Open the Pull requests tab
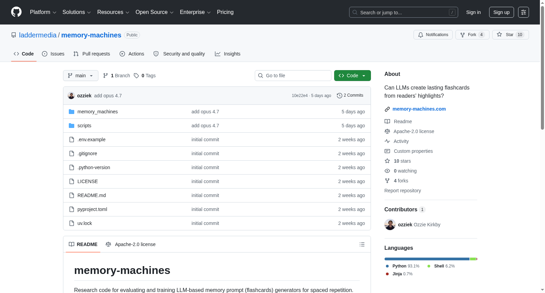The height and width of the screenshot is (293, 545). tap(92, 54)
